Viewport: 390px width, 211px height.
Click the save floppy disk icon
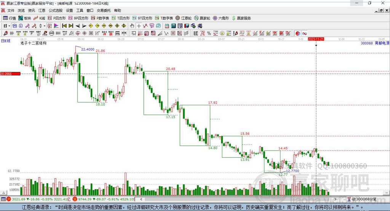click(187, 26)
